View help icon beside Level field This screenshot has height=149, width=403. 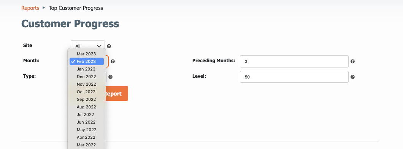[x=353, y=77]
